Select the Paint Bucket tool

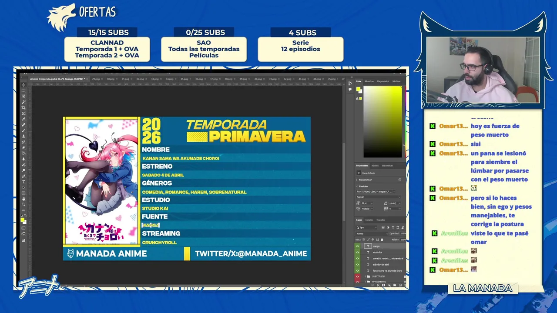pos(23,153)
